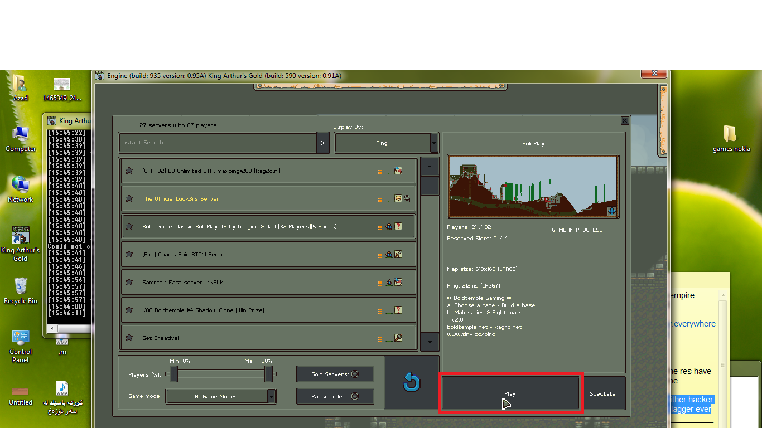Viewport: 762px width, 428px height.
Task: Star the KAG Boldtemple #4 Shadow Clone server
Action: pyautogui.click(x=129, y=310)
